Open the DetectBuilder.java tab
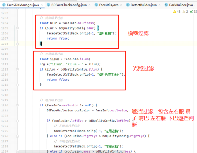Screen dimensions: 197x153 coord(144,5)
